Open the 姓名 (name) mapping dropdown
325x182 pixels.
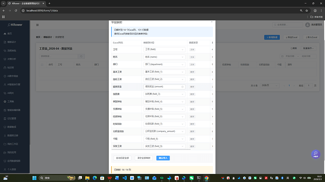[x=164, y=57]
